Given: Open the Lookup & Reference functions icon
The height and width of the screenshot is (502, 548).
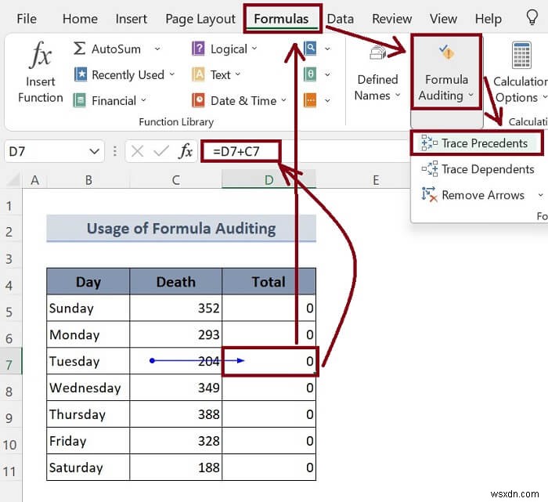Looking at the screenshot, I should pyautogui.click(x=310, y=49).
